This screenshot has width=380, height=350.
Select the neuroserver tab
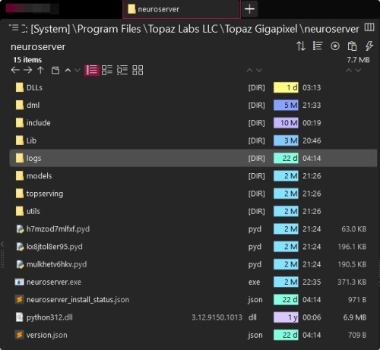181,9
